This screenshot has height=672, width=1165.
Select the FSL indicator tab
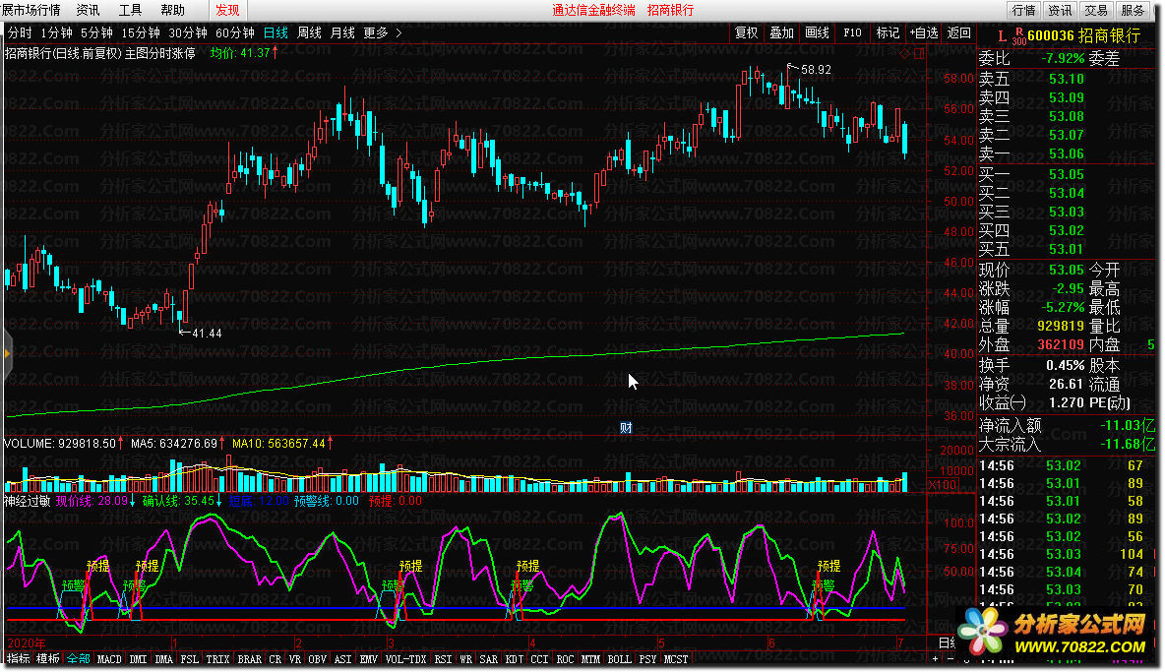[x=190, y=658]
